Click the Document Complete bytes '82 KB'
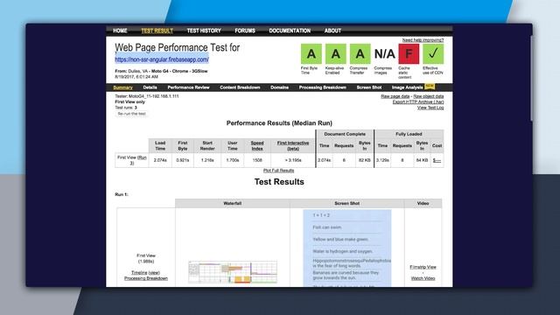Viewport: 560px width, 315px height. [365, 160]
